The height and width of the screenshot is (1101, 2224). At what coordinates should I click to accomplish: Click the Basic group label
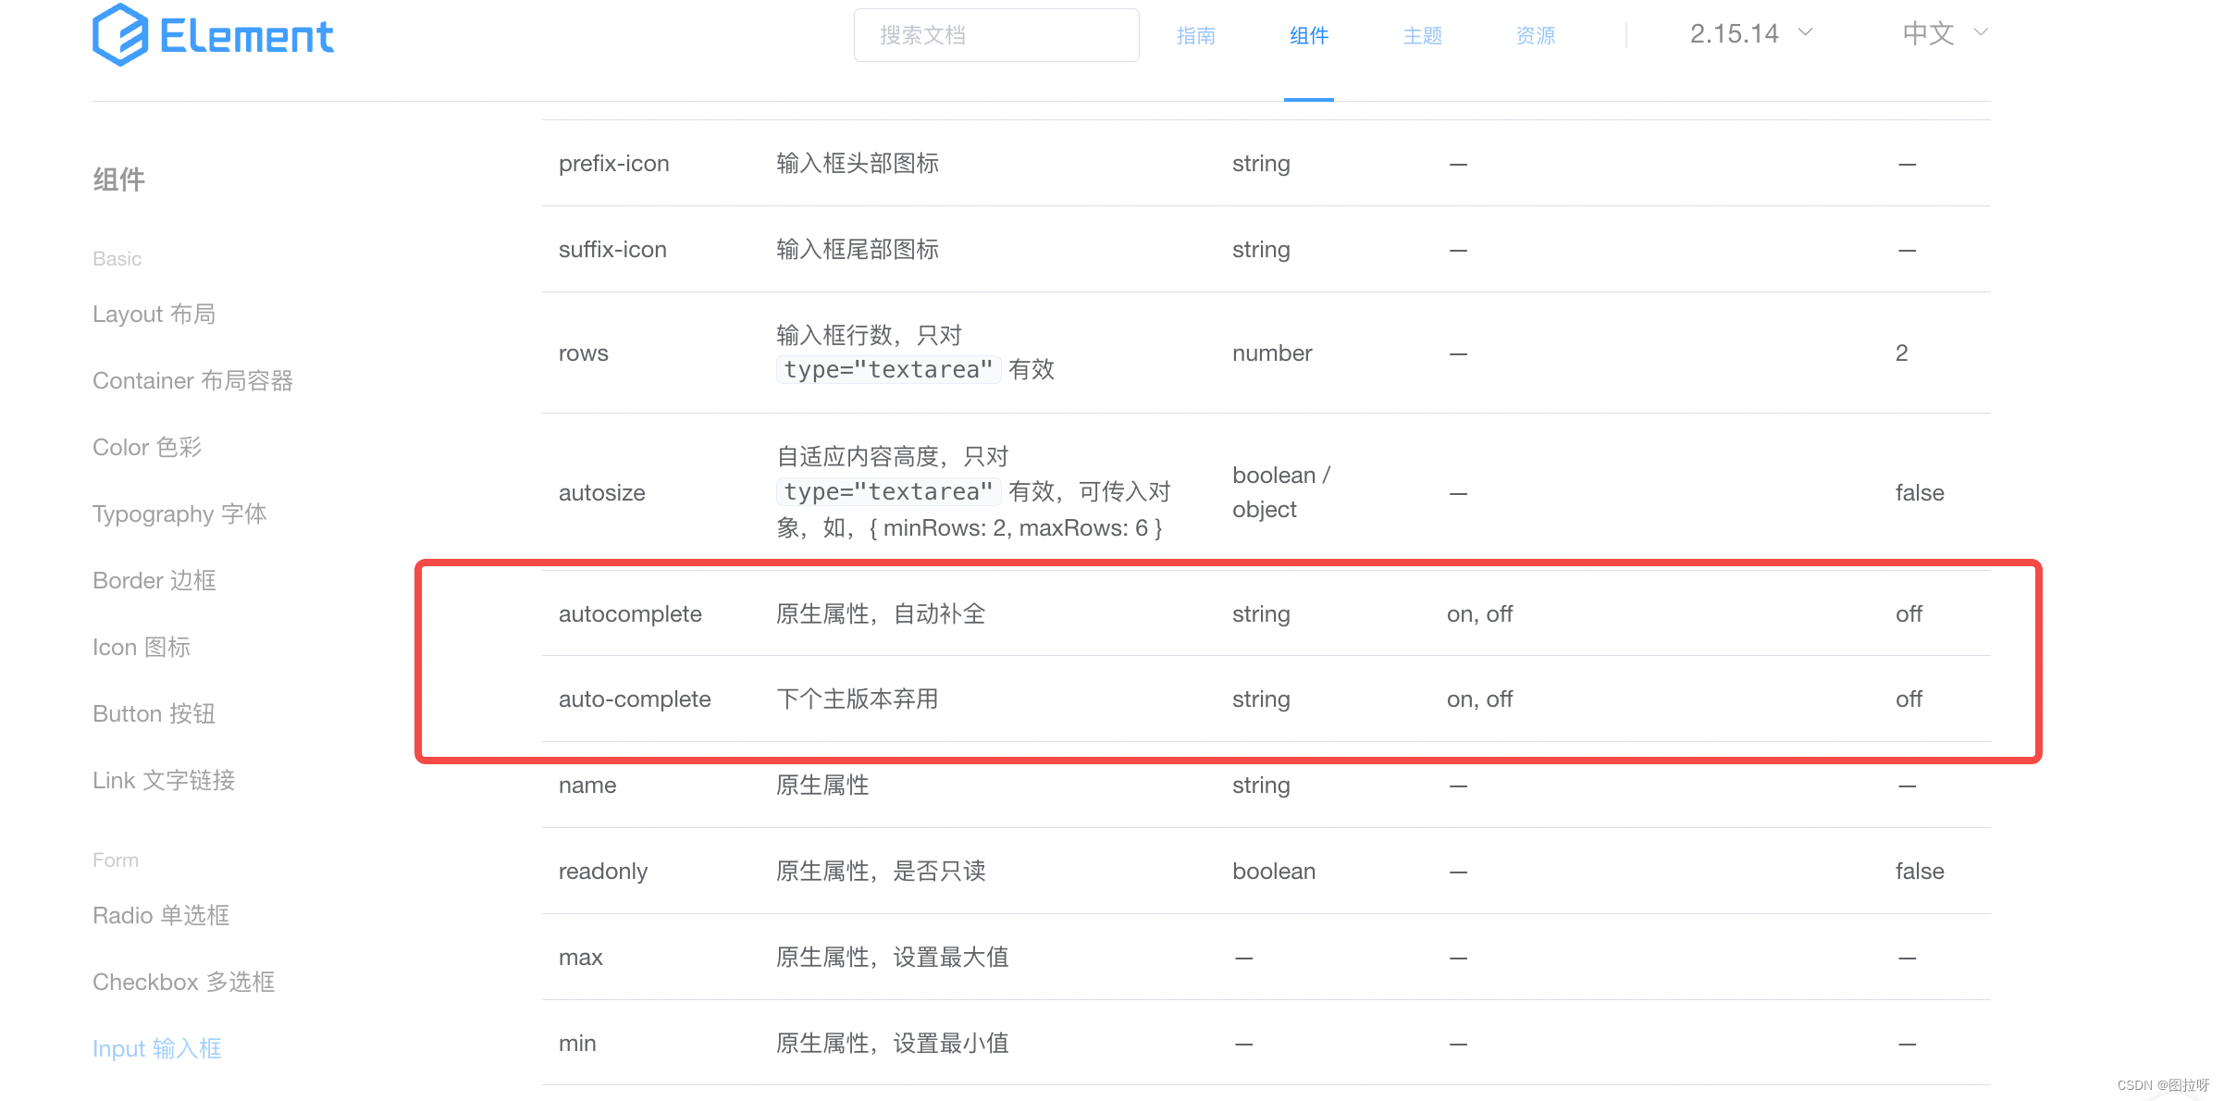pos(117,259)
